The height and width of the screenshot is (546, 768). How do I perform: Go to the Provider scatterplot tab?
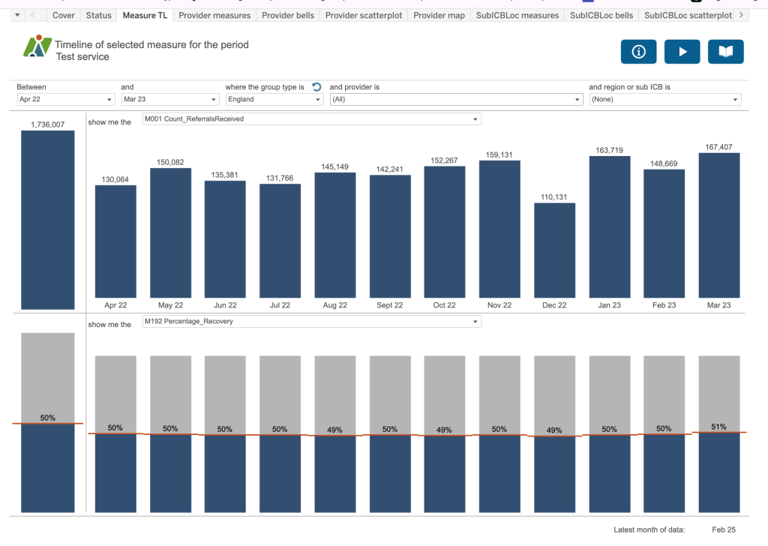pos(363,15)
